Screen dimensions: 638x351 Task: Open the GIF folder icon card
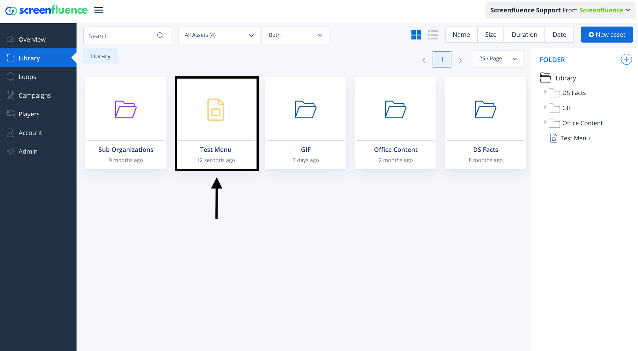[x=306, y=109]
